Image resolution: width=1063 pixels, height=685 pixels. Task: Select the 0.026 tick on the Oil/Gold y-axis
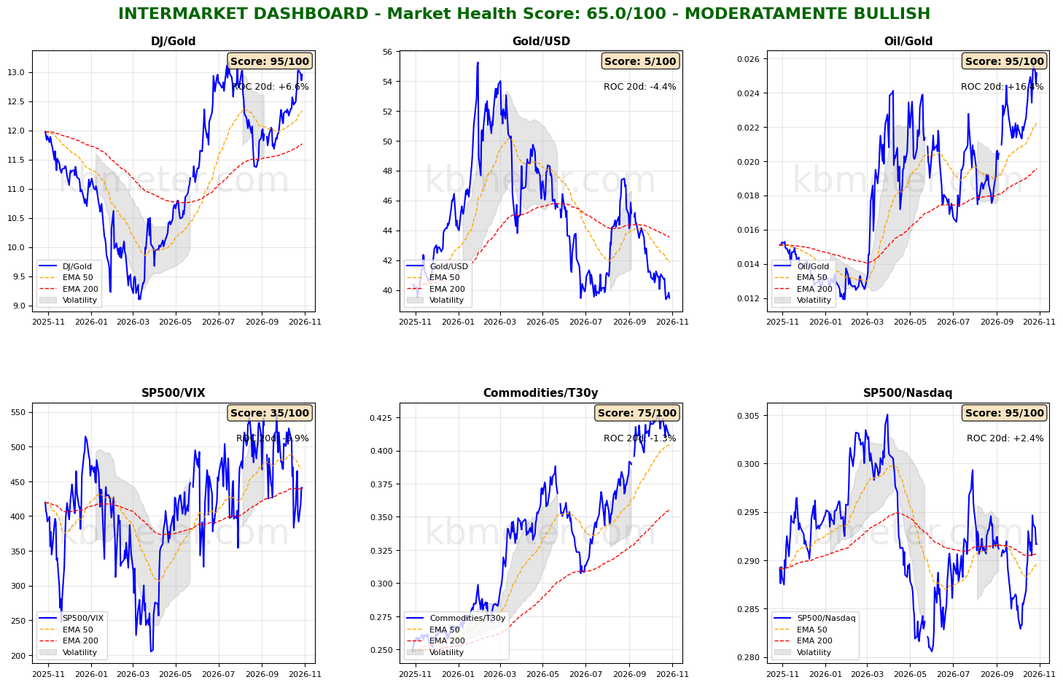pos(749,59)
